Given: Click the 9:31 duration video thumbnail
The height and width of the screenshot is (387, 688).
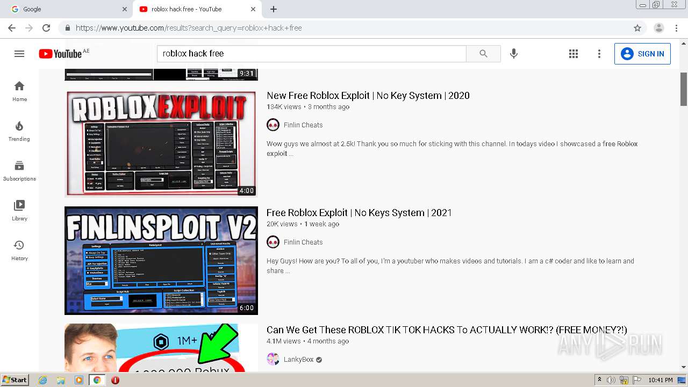Looking at the screenshot, I should (x=161, y=74).
